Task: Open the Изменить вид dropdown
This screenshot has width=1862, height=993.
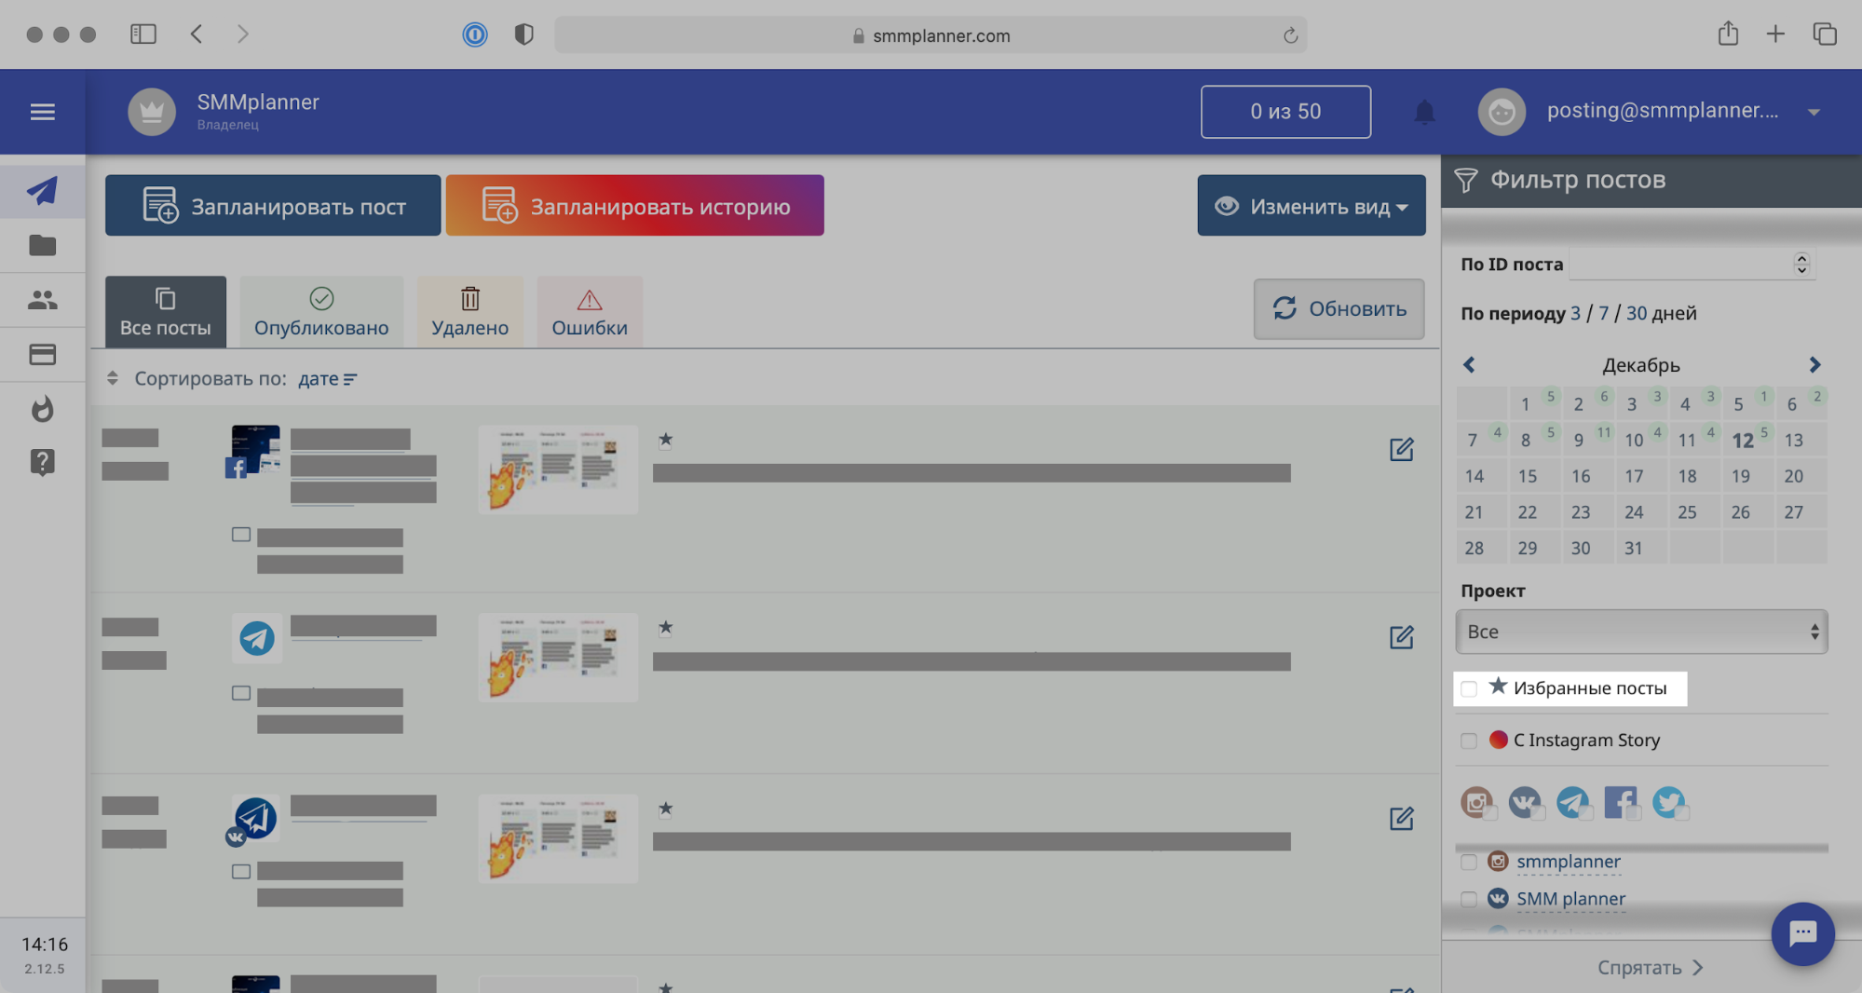Action: (1311, 206)
